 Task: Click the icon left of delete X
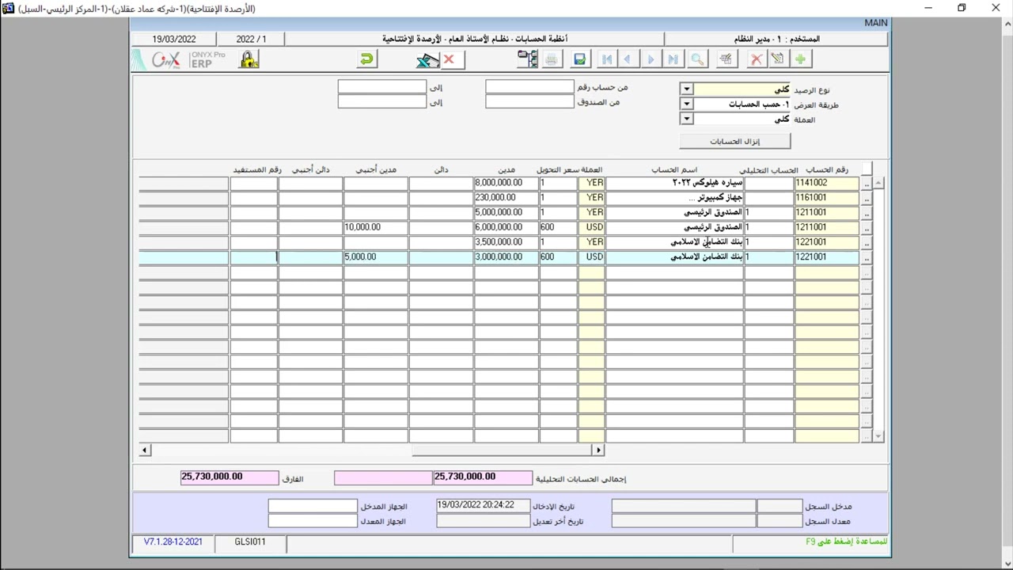tap(726, 59)
